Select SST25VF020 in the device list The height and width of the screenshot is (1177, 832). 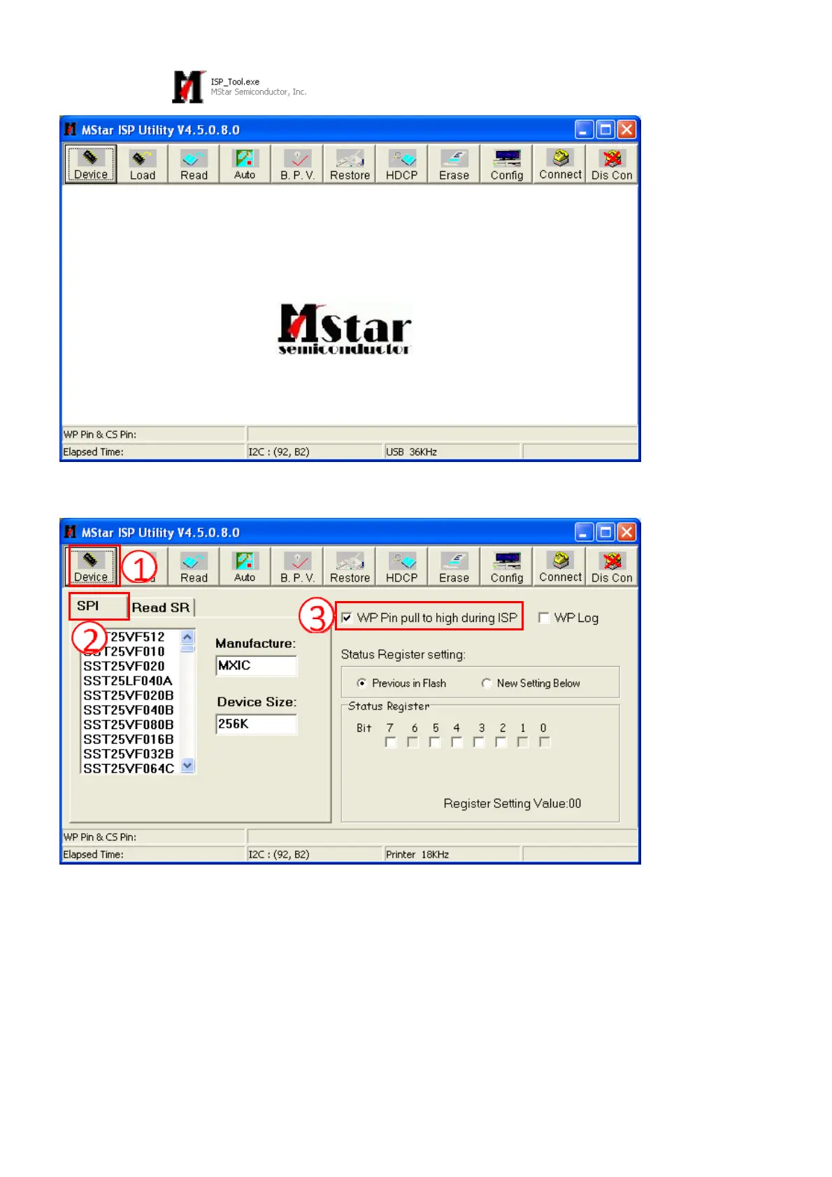[124, 666]
